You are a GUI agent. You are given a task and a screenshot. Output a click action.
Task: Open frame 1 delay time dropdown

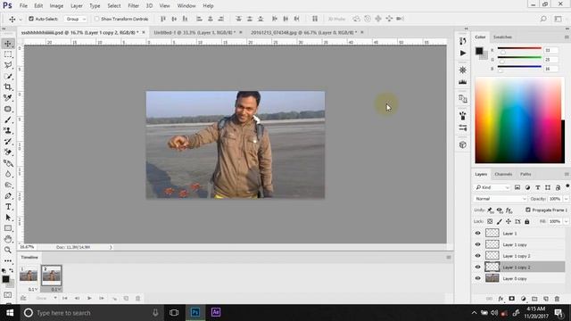(33, 289)
